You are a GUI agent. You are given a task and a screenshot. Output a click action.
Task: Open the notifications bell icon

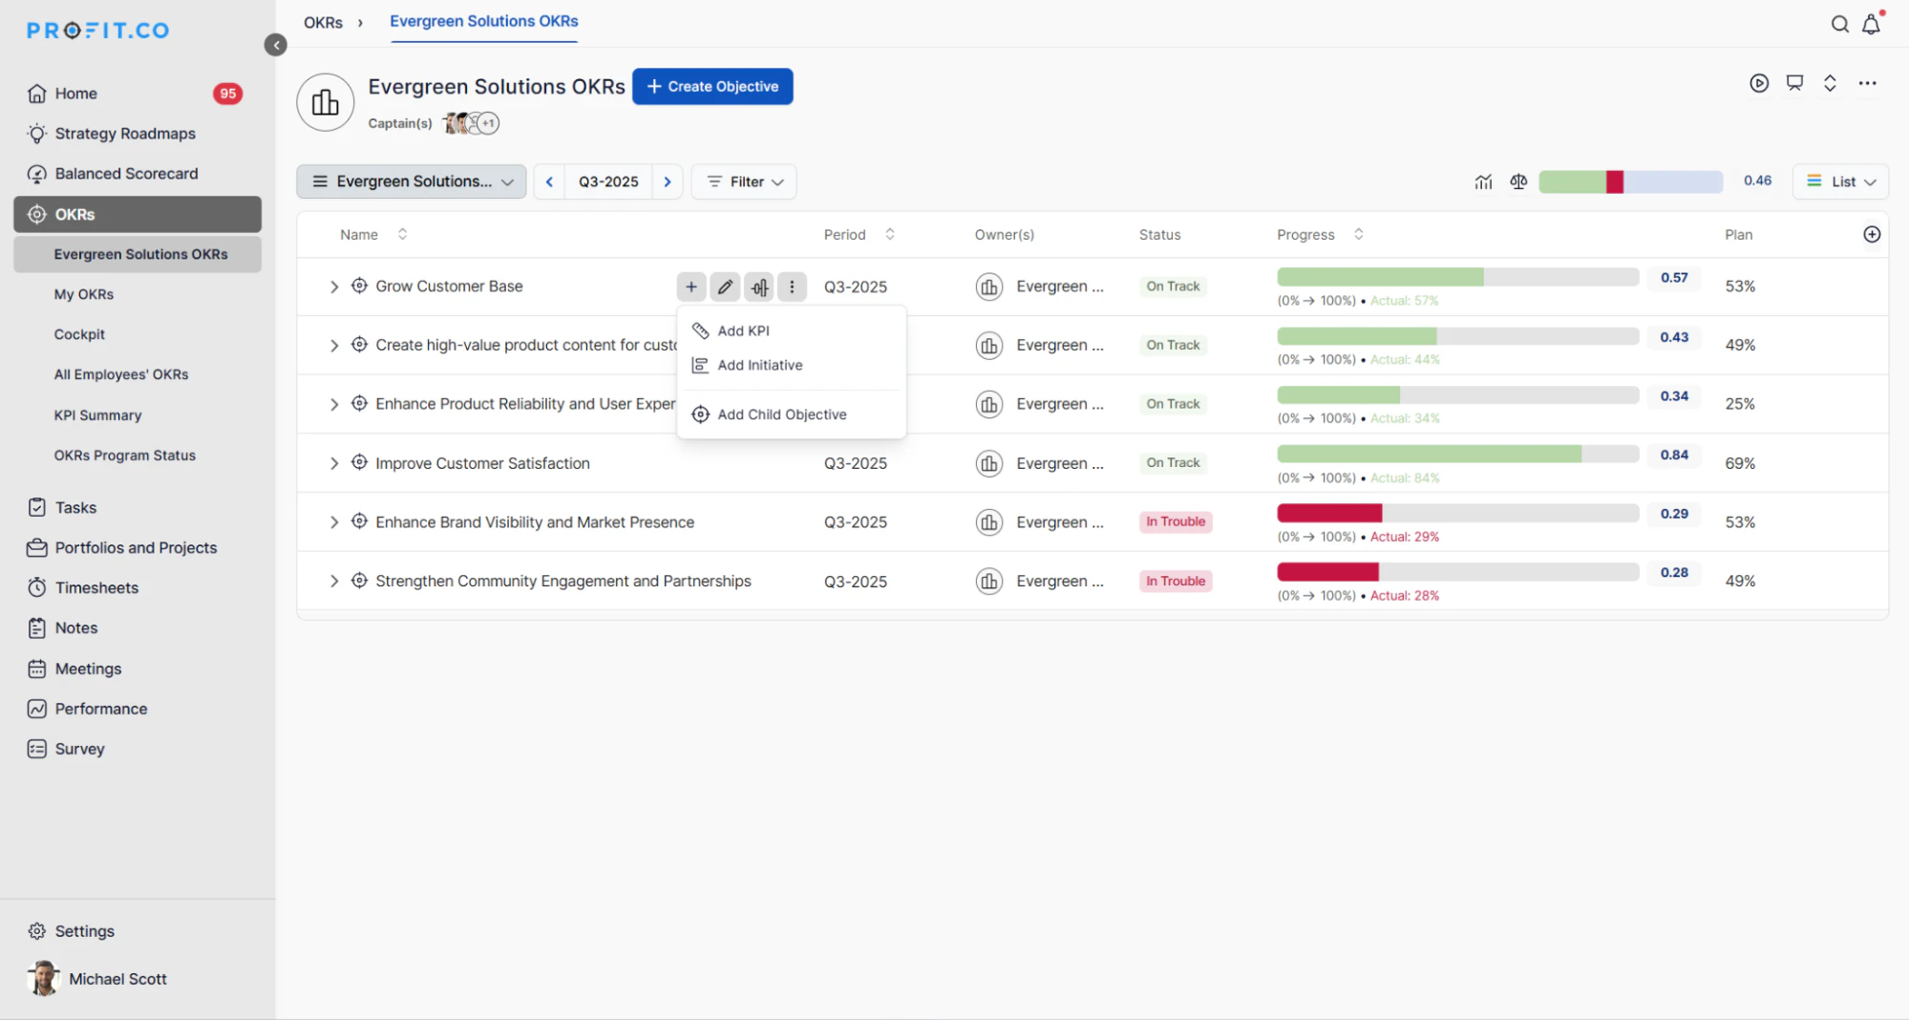(1871, 24)
